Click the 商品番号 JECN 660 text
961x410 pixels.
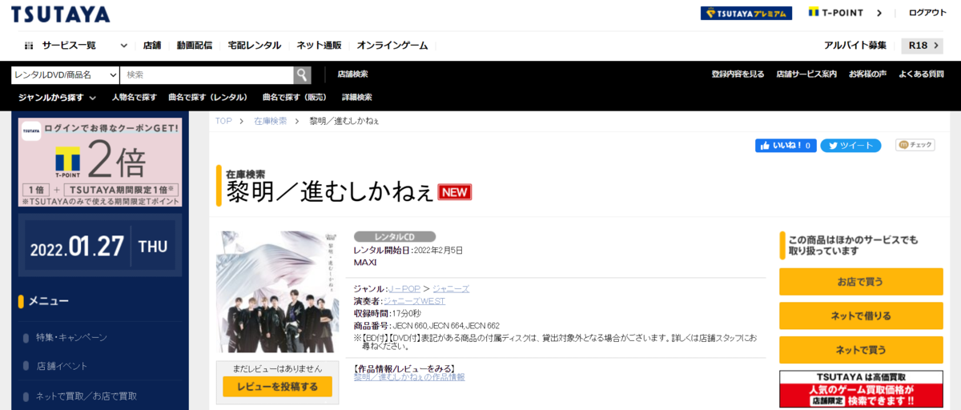coord(426,326)
